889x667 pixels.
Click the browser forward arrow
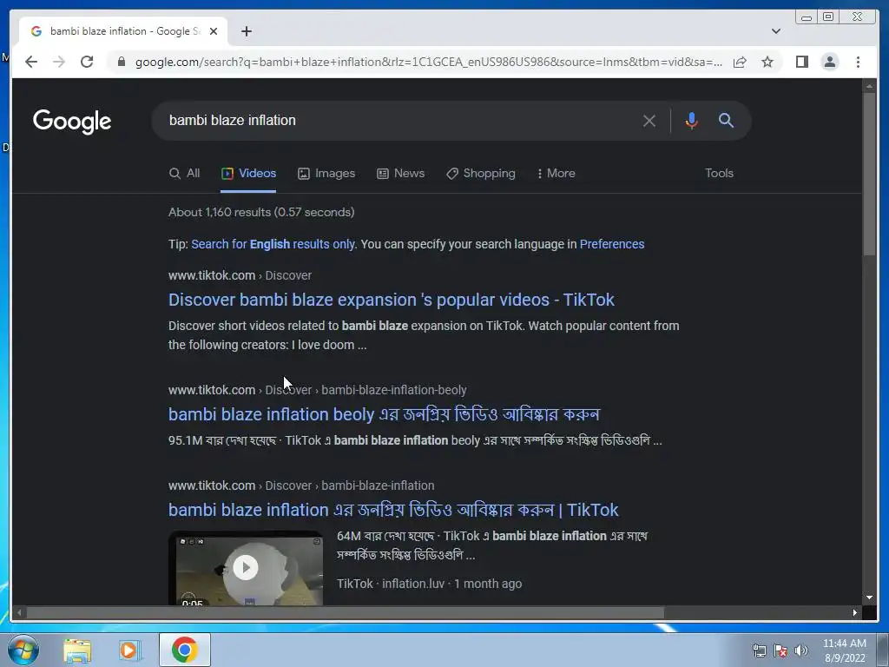tap(59, 62)
